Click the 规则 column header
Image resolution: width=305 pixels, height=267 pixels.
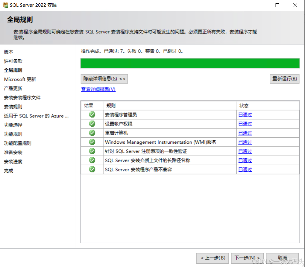(170, 106)
